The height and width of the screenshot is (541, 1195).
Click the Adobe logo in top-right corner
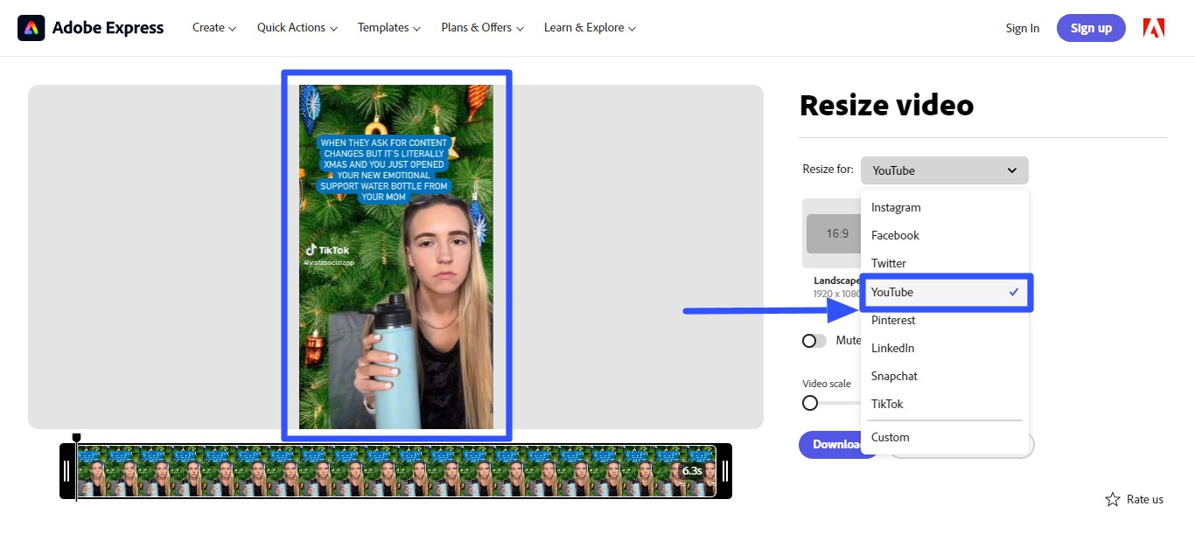click(1153, 27)
